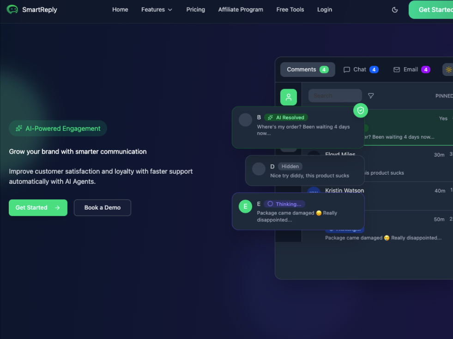The image size is (453, 339).
Task: Click the PINNED label
Action: coord(444,96)
